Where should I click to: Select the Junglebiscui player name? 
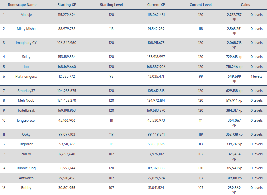[x=26, y=121]
